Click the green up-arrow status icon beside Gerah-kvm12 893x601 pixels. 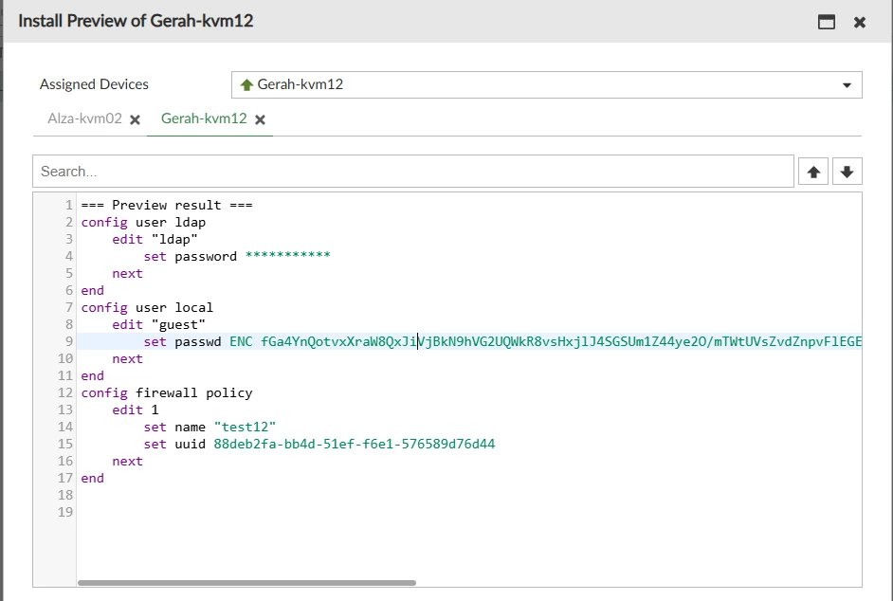(246, 85)
